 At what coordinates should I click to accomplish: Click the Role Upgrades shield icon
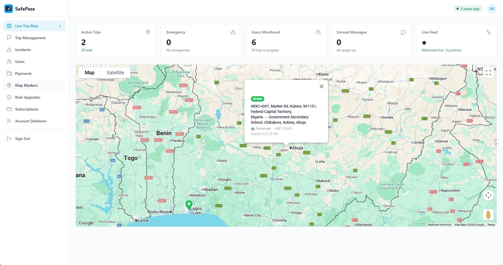9,97
